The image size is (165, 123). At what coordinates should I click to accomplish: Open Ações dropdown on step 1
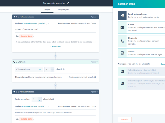[x=94, y=17]
